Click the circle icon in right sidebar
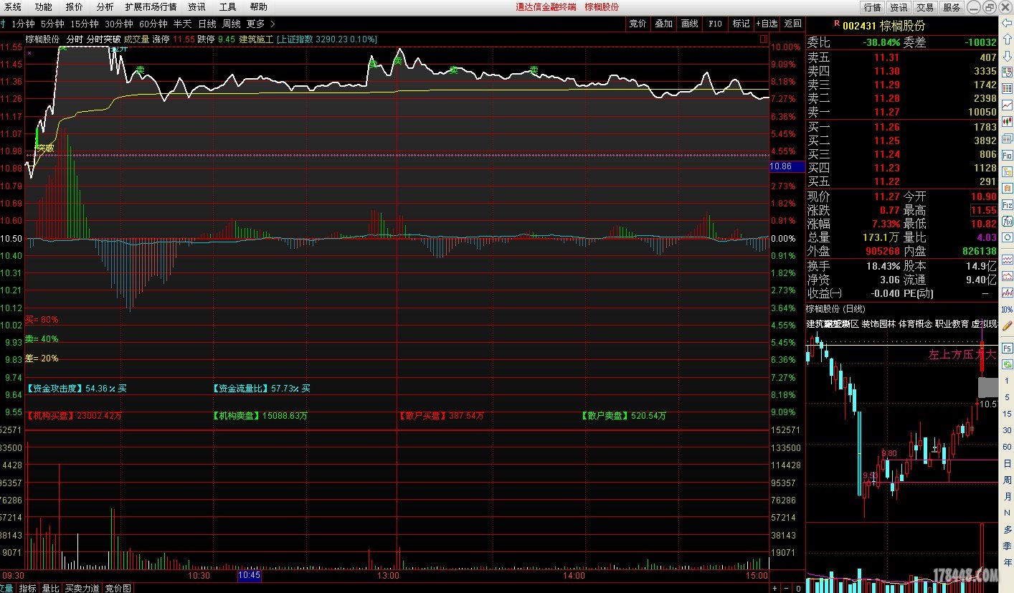Image resolution: width=1014 pixels, height=593 pixels. (x=1008, y=236)
